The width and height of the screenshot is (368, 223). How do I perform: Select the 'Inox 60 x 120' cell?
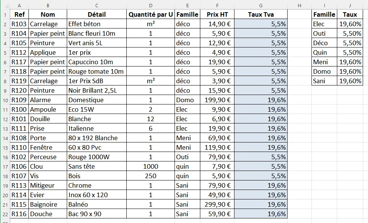pyautogui.click(x=96, y=195)
